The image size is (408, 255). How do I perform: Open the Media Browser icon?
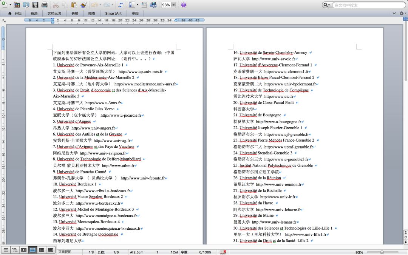[x=153, y=5]
